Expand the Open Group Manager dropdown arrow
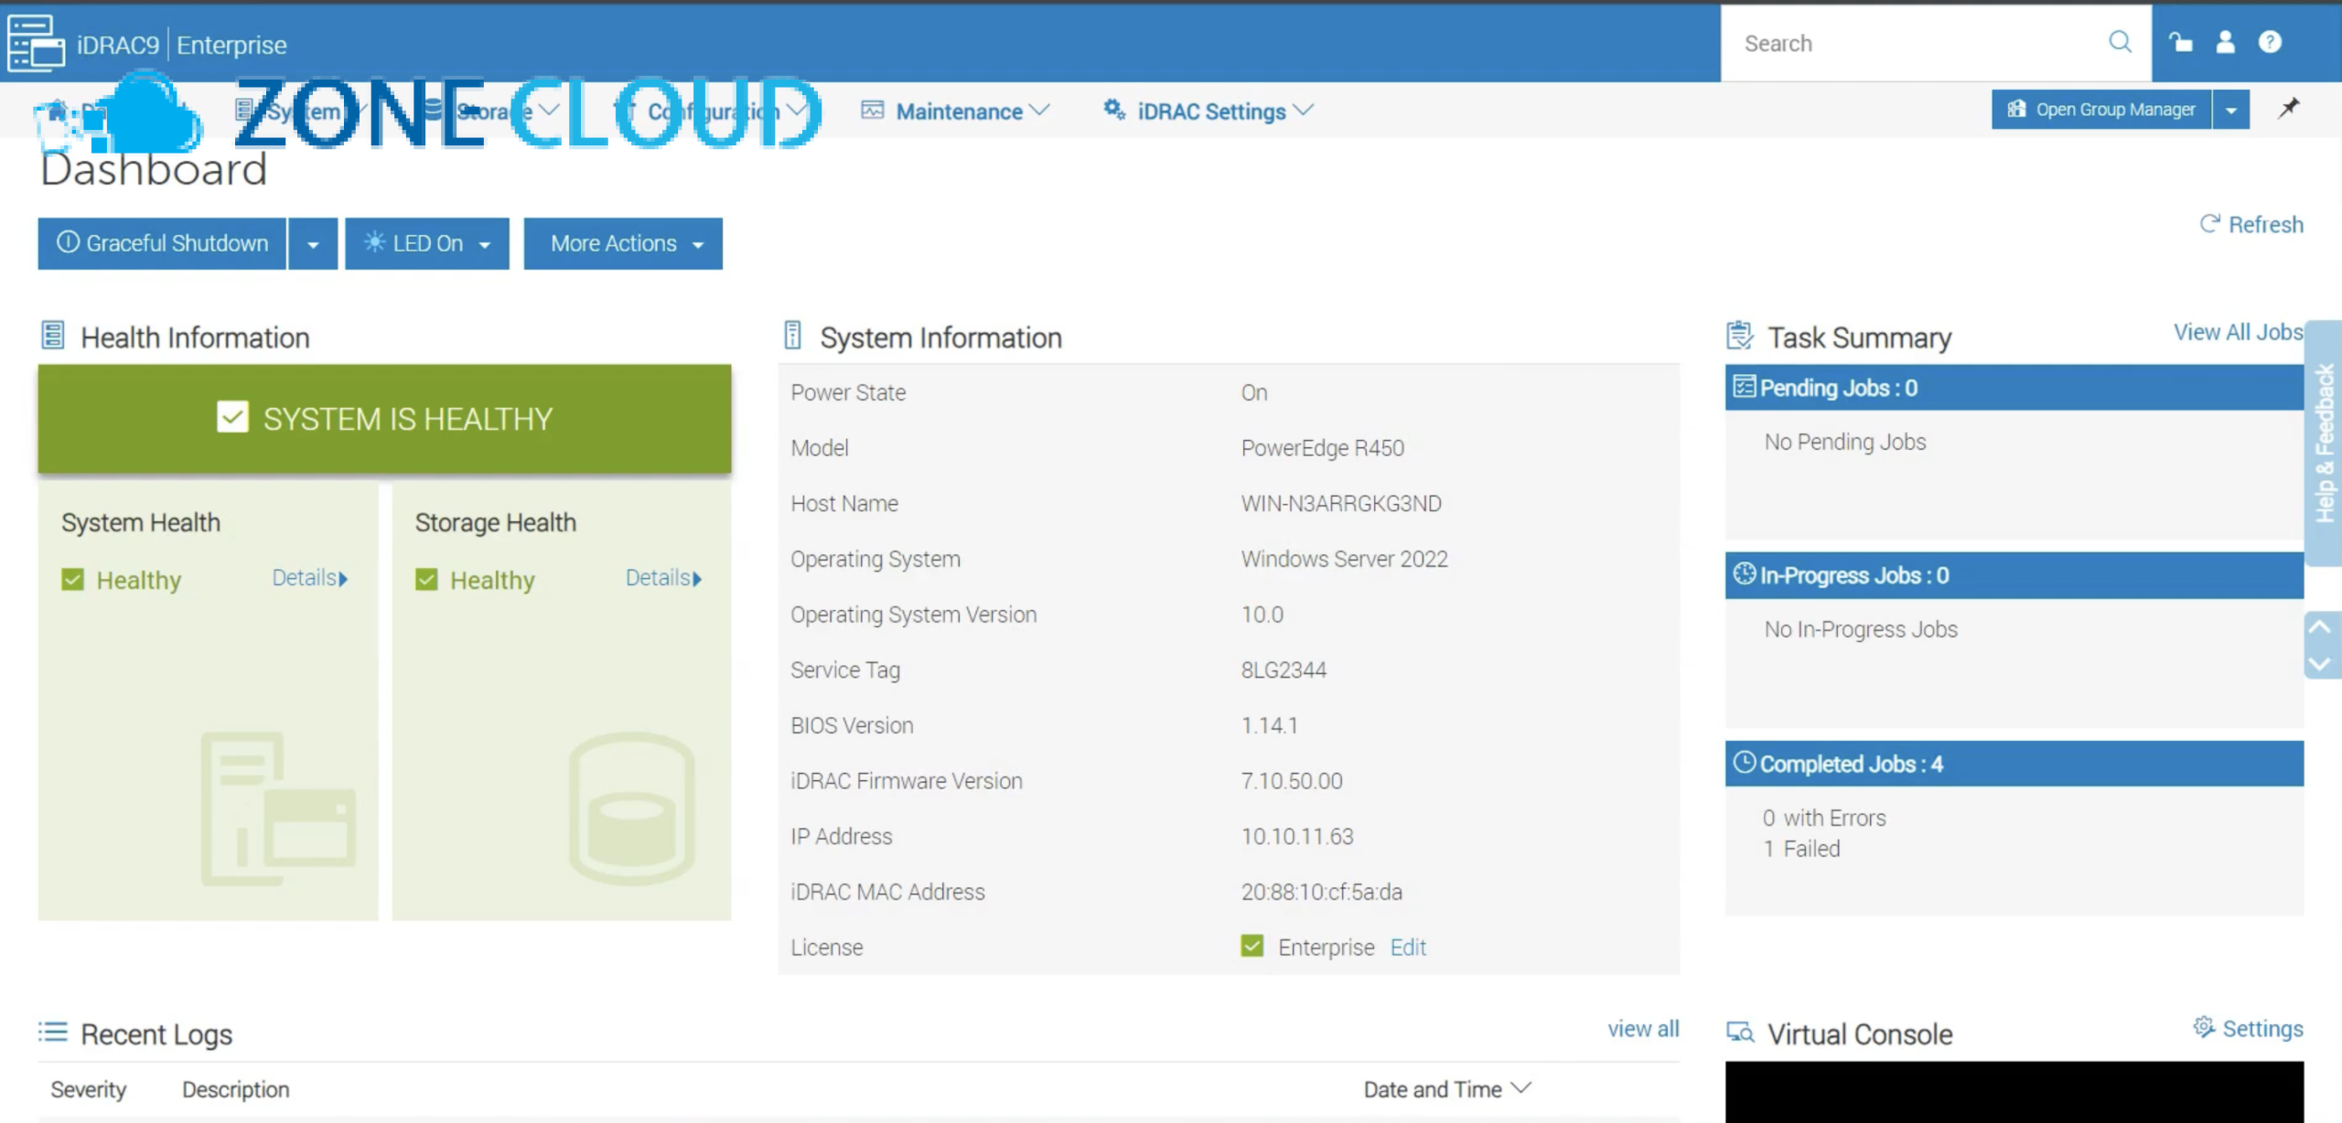The height and width of the screenshot is (1123, 2342). point(2231,110)
